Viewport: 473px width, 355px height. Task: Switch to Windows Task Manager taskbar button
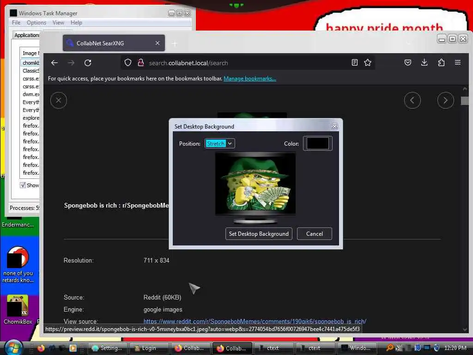pyautogui.click(x=357, y=348)
